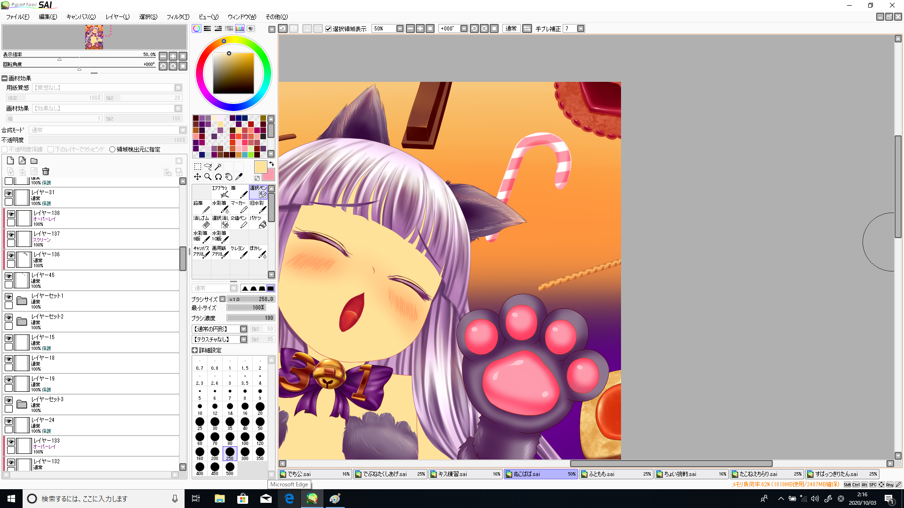Hide the レイヤーセット1 folder
Image resolution: width=904 pixels, height=508 pixels.
click(9, 297)
